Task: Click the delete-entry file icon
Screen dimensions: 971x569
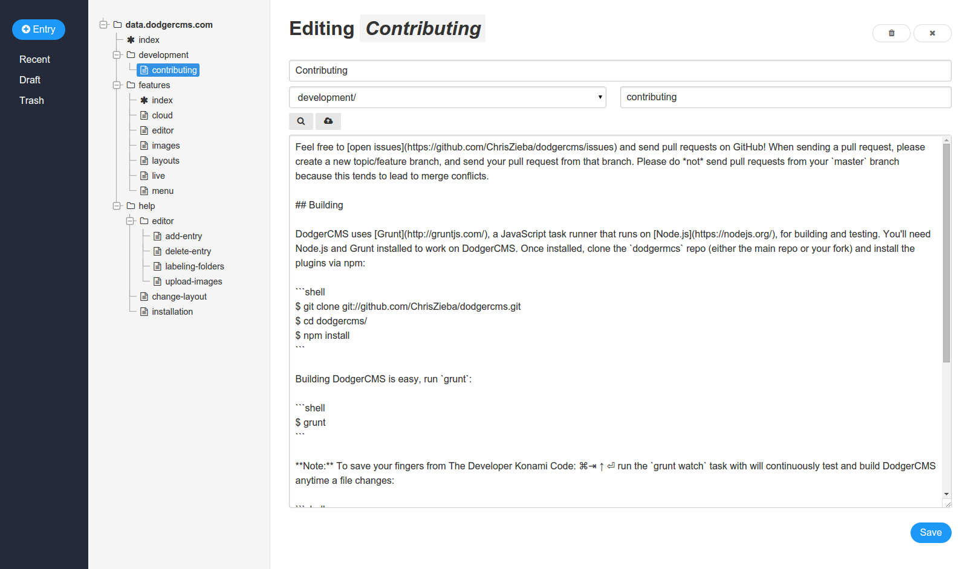Action: pos(157,251)
